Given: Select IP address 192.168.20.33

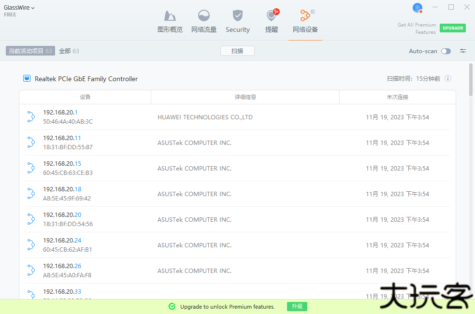Looking at the screenshot, I should 62,292.
